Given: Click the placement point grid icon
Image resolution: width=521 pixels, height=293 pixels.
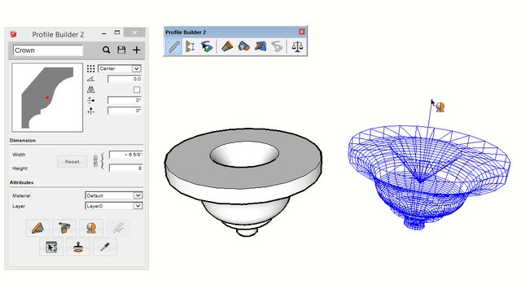Looking at the screenshot, I should [90, 68].
